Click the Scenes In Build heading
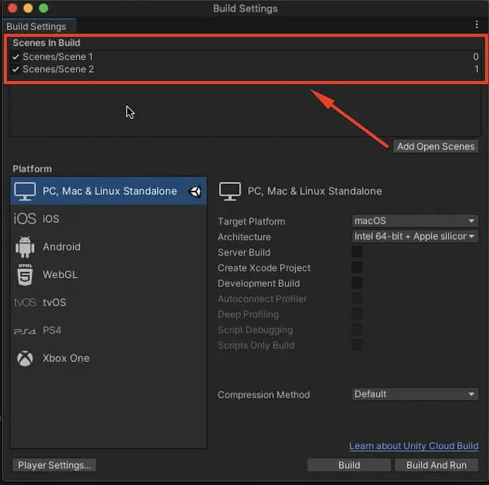The image size is (489, 485). [x=46, y=43]
